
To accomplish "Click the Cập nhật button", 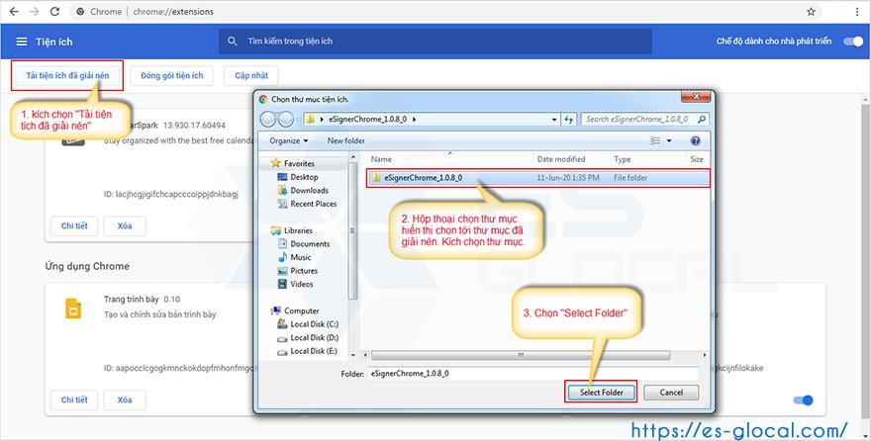I will [x=251, y=75].
